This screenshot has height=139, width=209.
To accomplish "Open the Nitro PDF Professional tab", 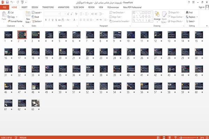I will (x=132, y=7).
